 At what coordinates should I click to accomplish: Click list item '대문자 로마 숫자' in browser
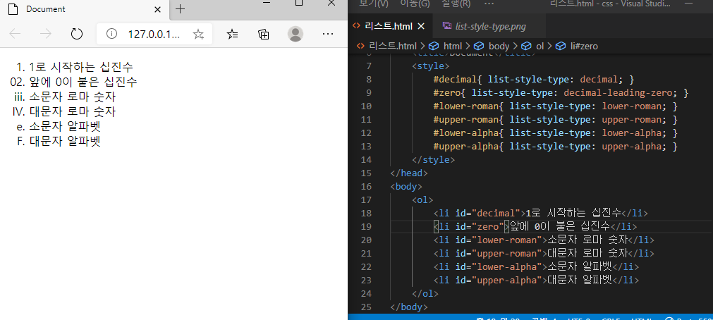[x=73, y=111]
